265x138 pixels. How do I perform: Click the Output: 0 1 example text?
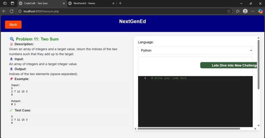(x=16, y=103)
